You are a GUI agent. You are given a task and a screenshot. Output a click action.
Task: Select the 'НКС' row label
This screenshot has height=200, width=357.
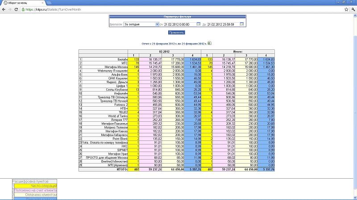point(125,146)
